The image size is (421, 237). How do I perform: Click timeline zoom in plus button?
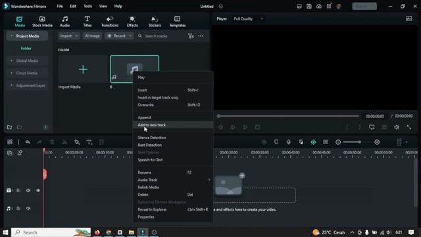(377, 142)
